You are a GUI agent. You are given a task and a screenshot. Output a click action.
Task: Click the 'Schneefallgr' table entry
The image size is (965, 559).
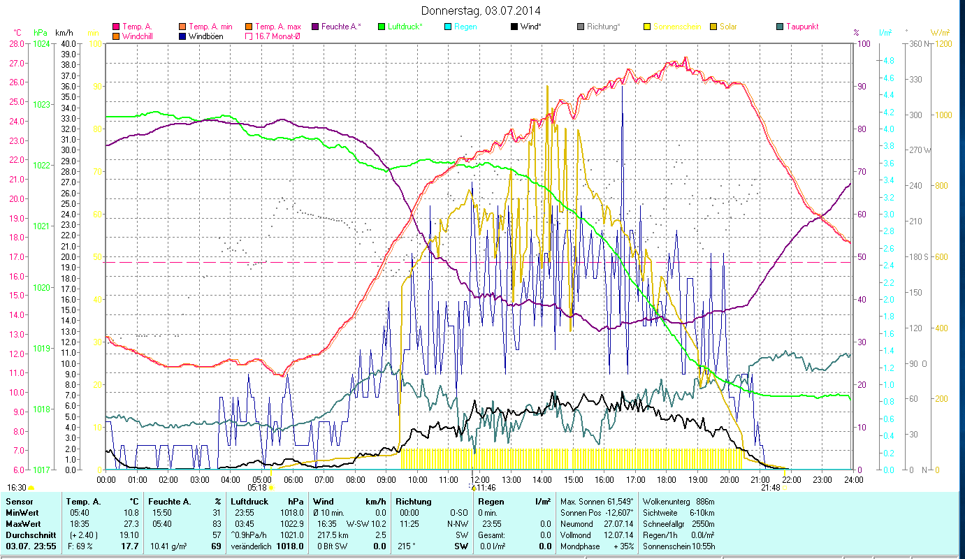pos(665,523)
